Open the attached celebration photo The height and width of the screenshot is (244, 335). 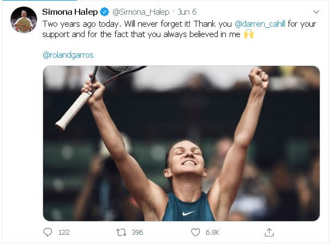click(x=181, y=143)
